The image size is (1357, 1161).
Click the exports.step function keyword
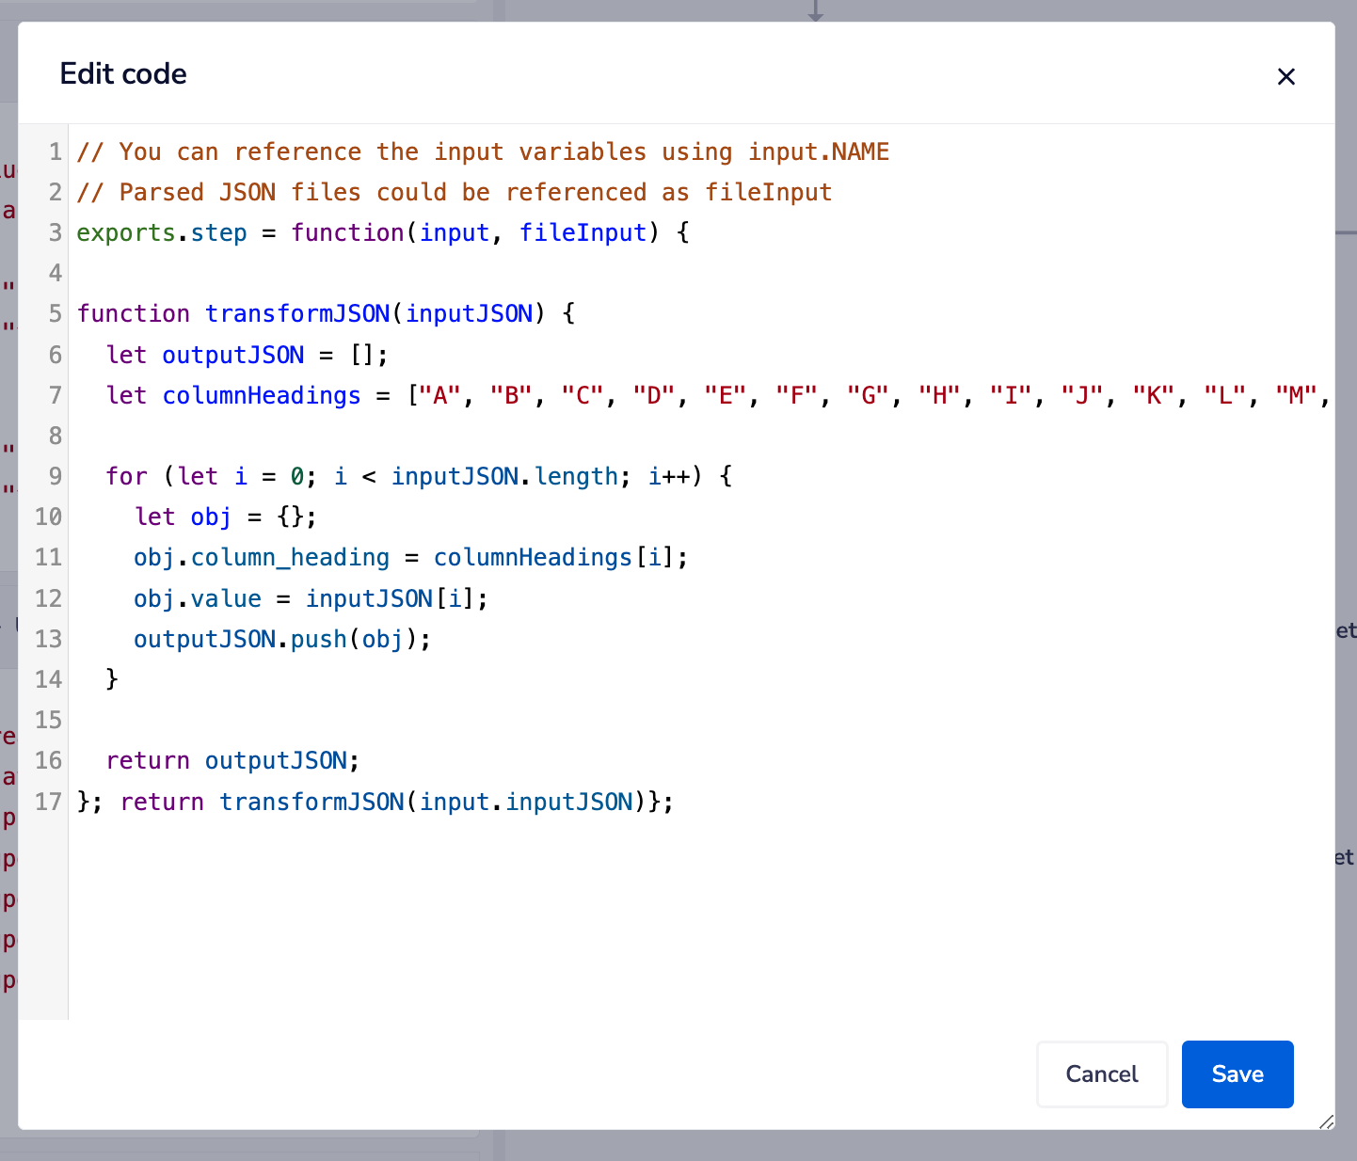pyautogui.click(x=348, y=232)
